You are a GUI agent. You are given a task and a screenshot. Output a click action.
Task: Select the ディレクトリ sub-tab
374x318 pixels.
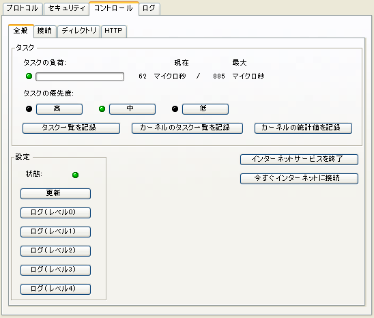point(78,31)
